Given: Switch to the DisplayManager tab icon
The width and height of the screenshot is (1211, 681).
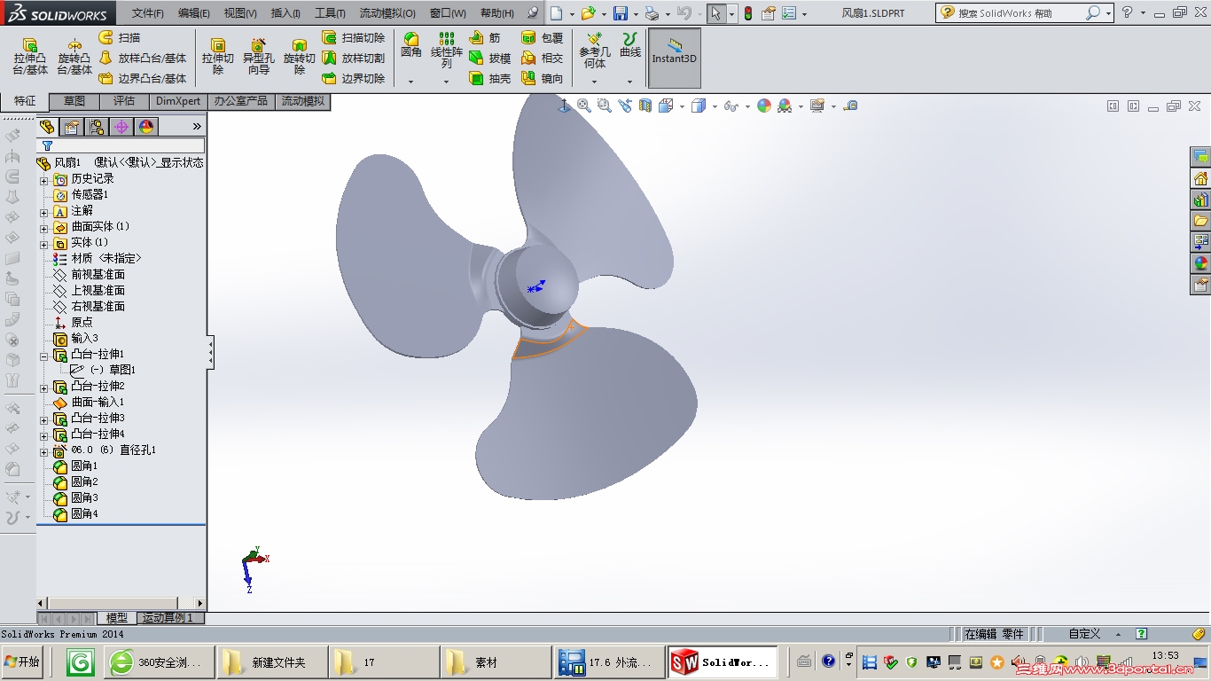Looking at the screenshot, I should 146,127.
